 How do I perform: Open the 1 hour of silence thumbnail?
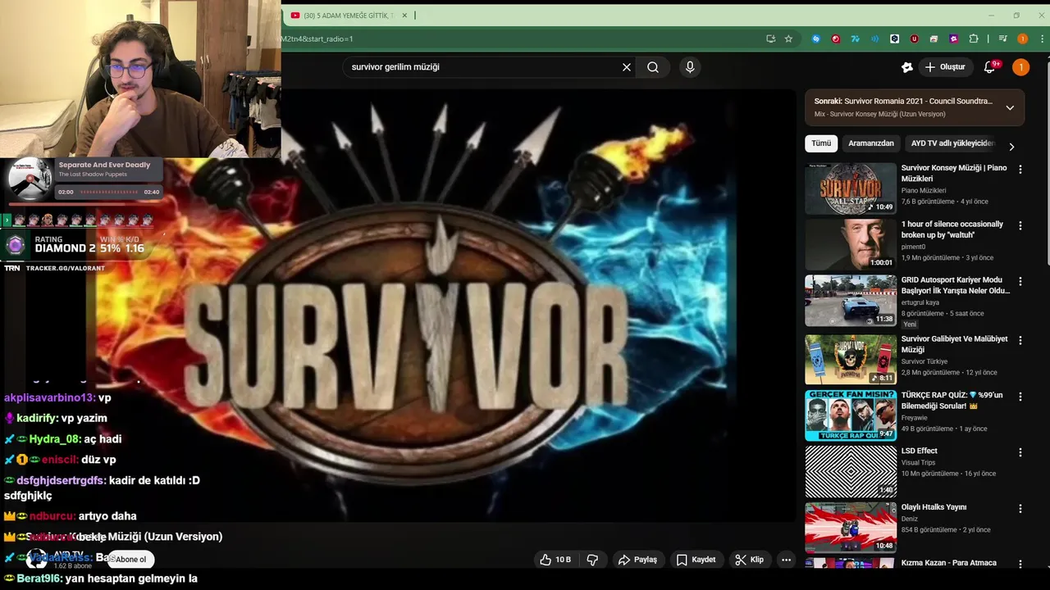click(x=851, y=244)
